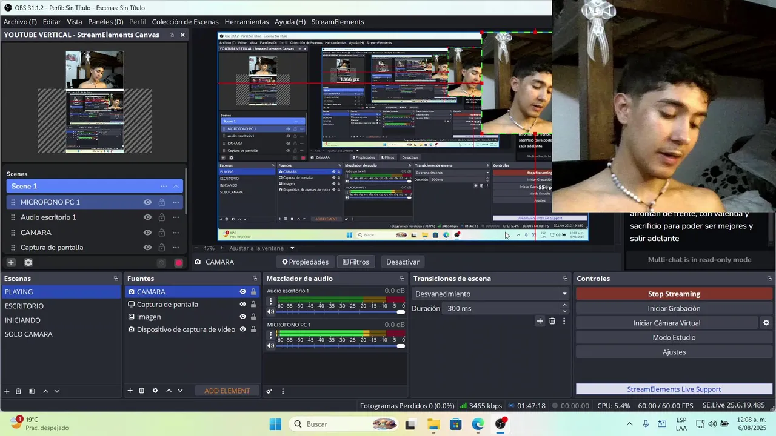Move scene down in Escenas panel

point(57,391)
